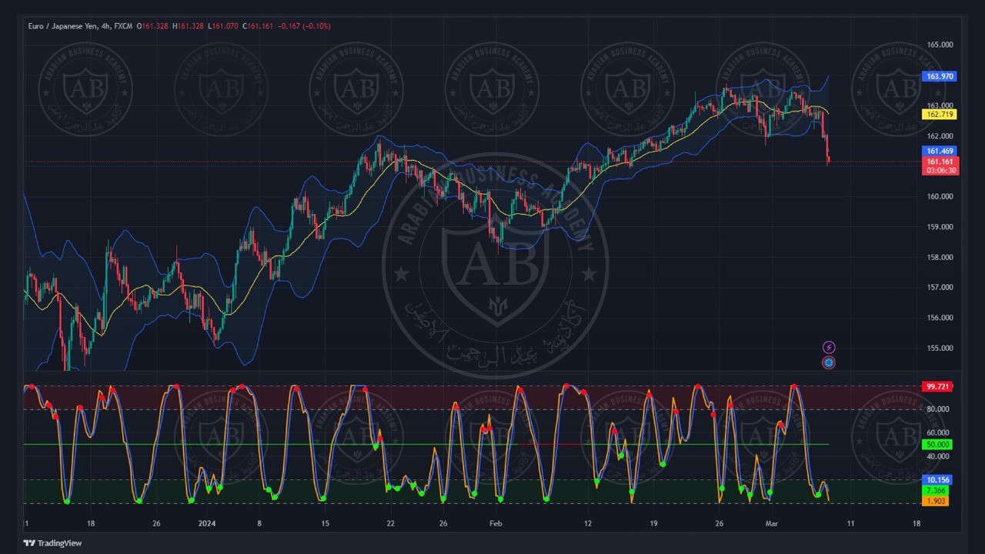Select the blue 10.156 oscillator value label
Viewport: 985px width, 554px height.
pos(937,480)
